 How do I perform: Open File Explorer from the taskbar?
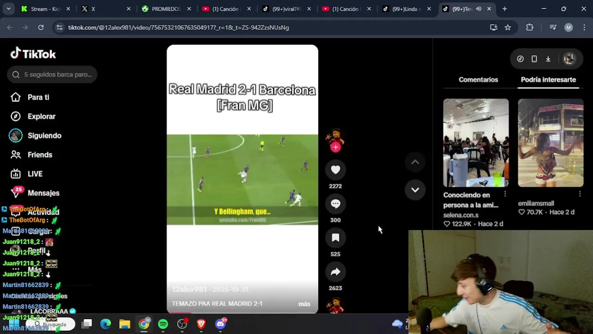click(125, 324)
